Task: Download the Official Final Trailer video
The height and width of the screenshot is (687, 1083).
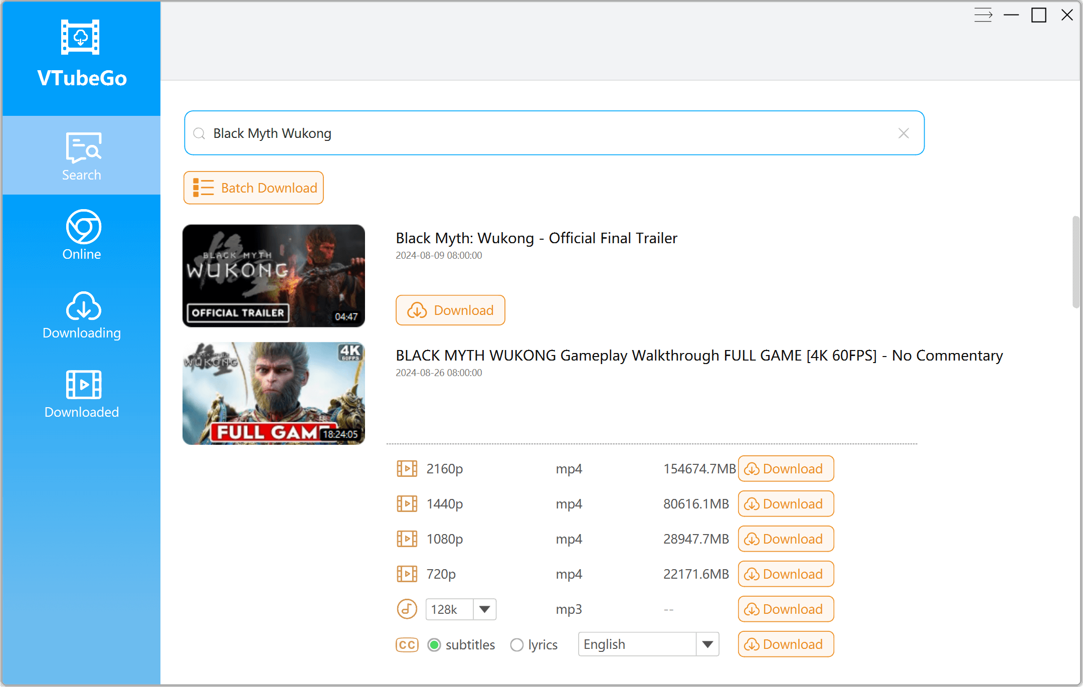Action: tap(450, 310)
